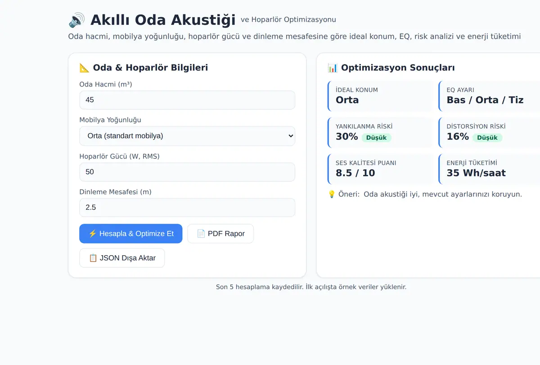
Task: Click the Düşük badge next to 30%
Action: 376,138
